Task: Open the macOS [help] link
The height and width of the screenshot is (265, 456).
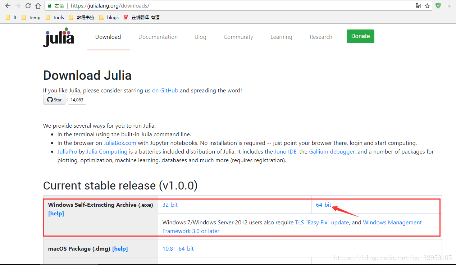Action: [x=120, y=249]
